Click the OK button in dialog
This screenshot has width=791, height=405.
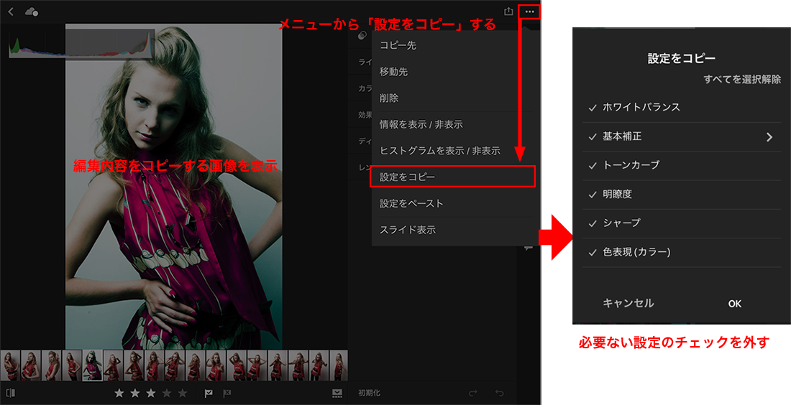734,304
